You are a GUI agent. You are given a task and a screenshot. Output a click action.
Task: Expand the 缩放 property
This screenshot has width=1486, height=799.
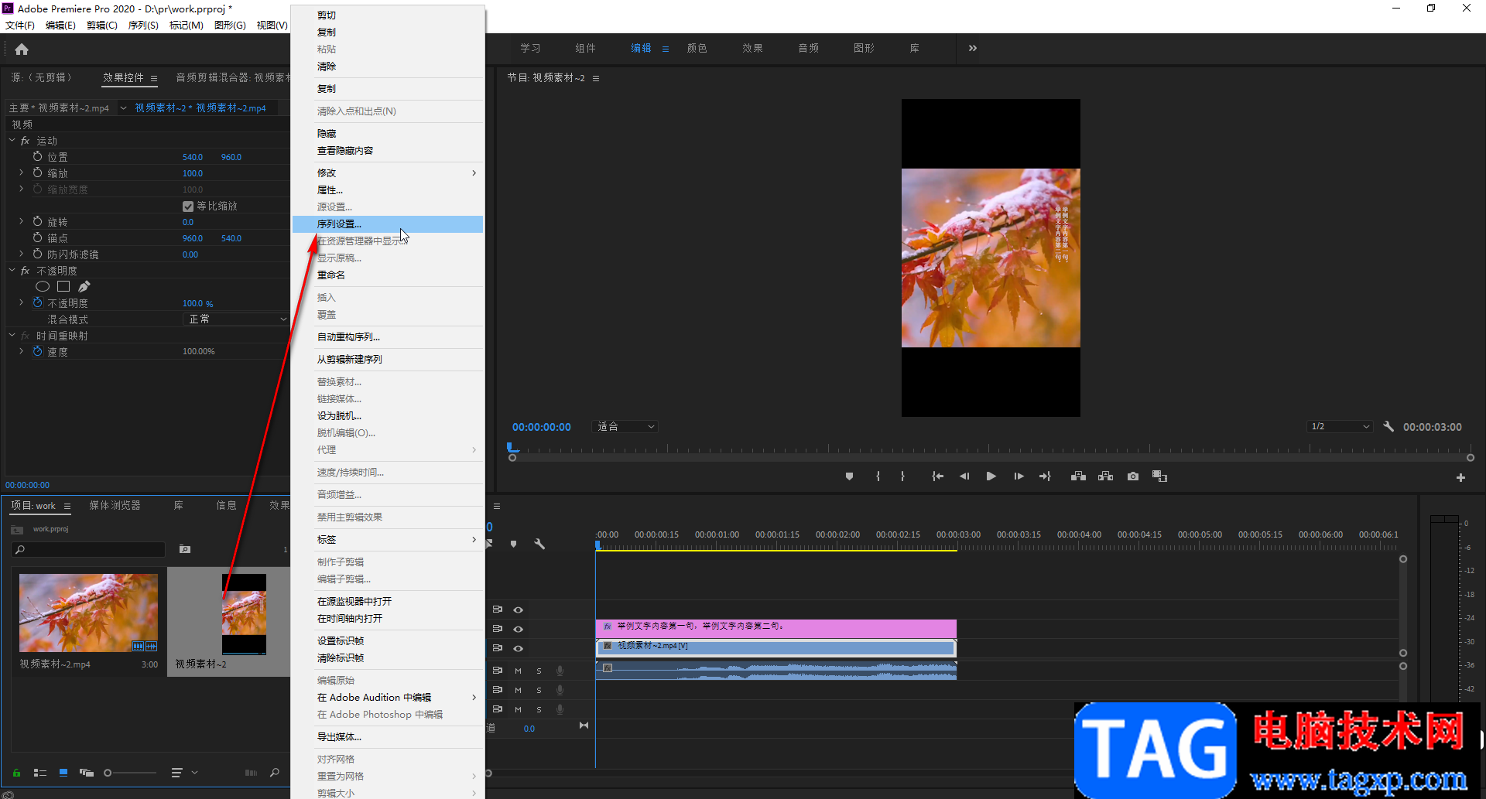pyautogui.click(x=22, y=172)
